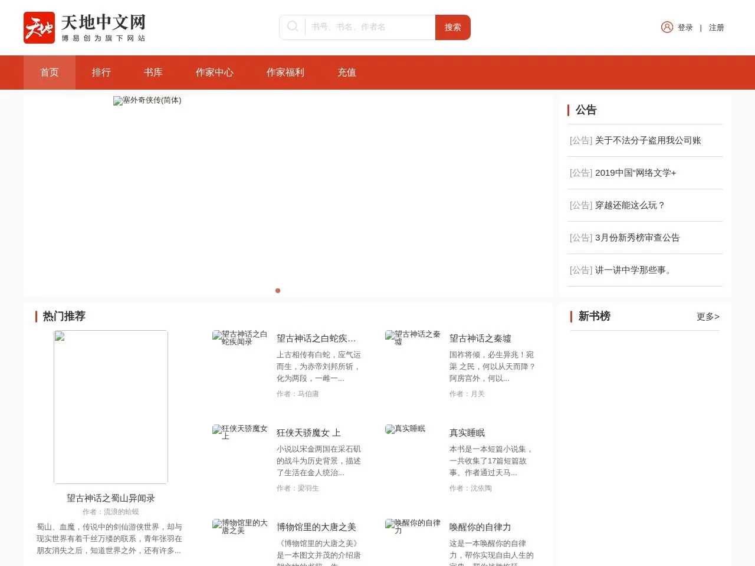This screenshot has height=566, width=755.
Task: Click the 天地中文网 logo icon
Action: pos(39,28)
